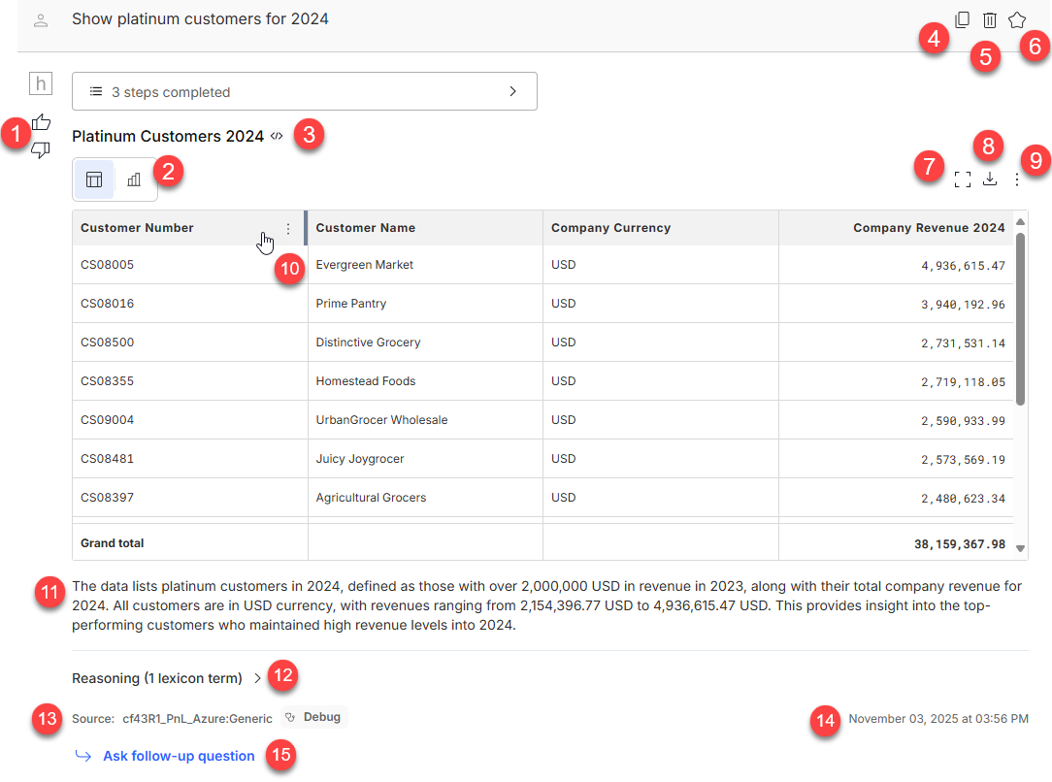Screen dimensions: 1052x782
Task: Select the user avatar beside the question
Action: tap(40, 18)
